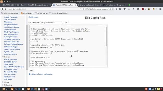Open the config file dropdown /etc/postfix/main.cf
The width and height of the screenshot is (163, 91).
[52, 22]
